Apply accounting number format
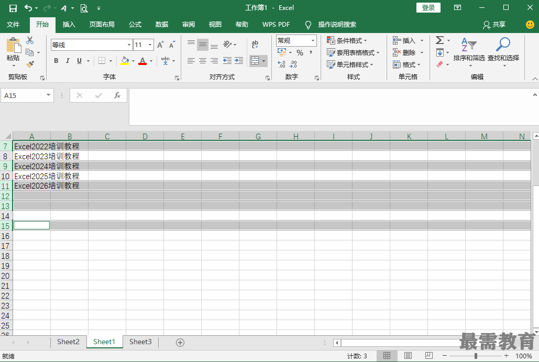Screen dimensions: 539x362 tap(282, 52)
